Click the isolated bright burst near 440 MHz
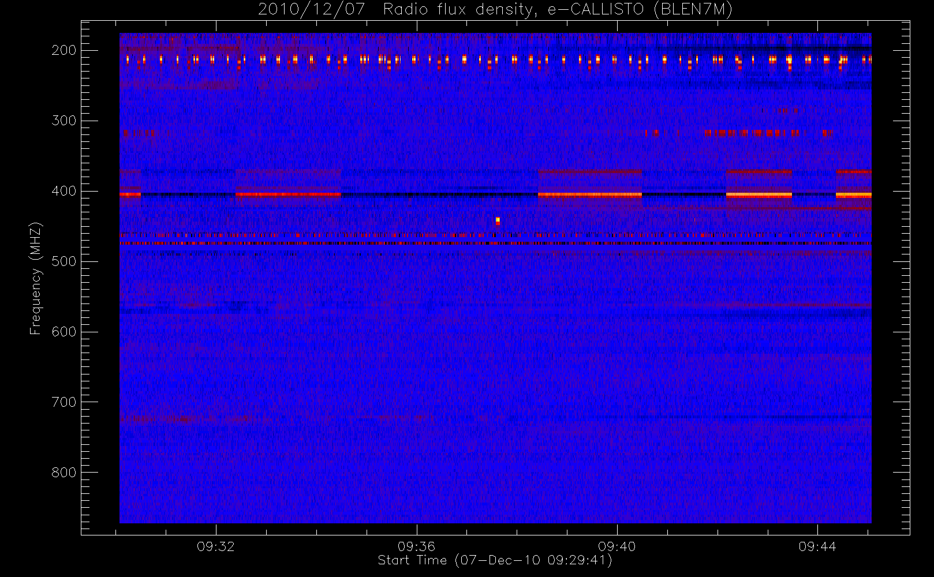 coord(498,220)
